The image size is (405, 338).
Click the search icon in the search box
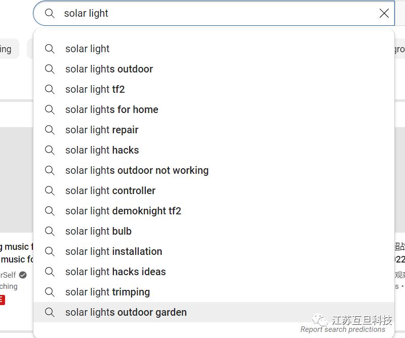(50, 13)
